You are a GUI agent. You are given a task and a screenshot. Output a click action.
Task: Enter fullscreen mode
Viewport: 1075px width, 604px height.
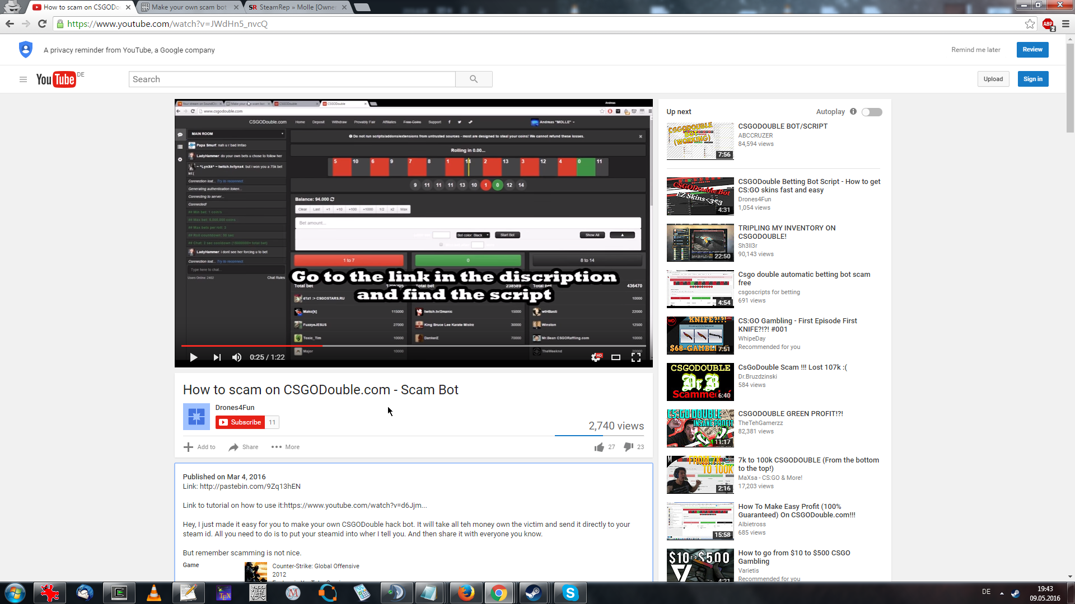click(x=636, y=357)
